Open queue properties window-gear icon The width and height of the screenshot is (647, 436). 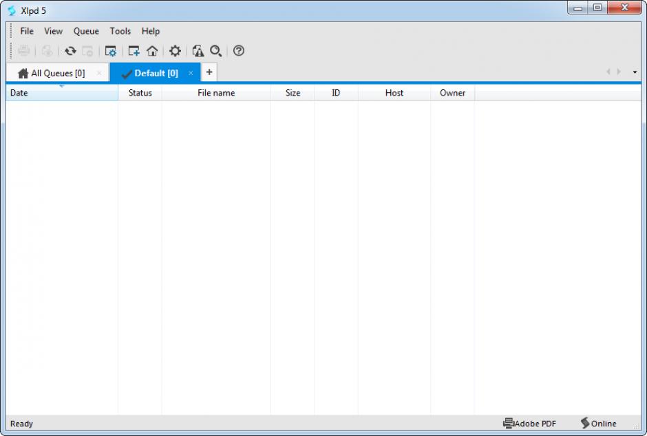(110, 51)
